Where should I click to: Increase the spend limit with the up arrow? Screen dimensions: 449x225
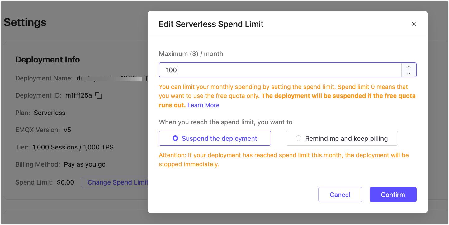(409, 66)
